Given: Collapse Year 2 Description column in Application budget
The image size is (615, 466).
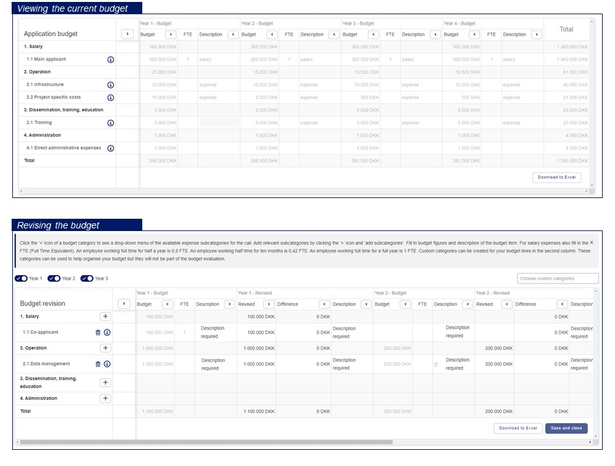Looking at the screenshot, I should coord(334,34).
